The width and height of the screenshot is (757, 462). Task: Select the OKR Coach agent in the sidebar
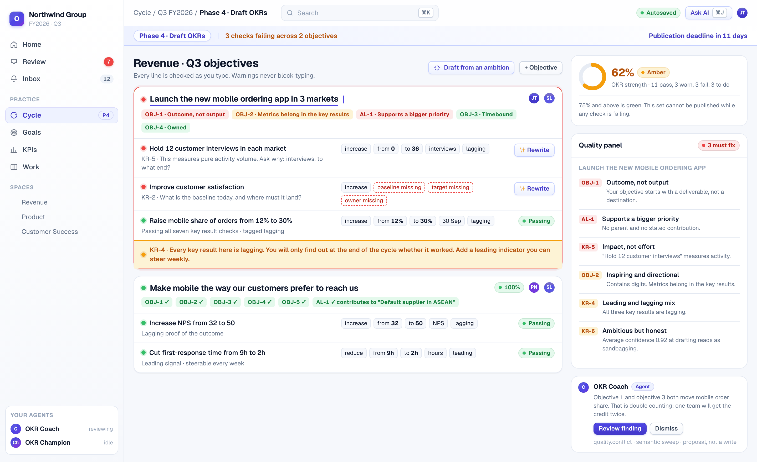pyautogui.click(x=62, y=429)
